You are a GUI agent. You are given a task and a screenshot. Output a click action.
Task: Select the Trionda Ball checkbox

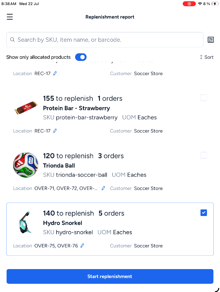point(204,155)
